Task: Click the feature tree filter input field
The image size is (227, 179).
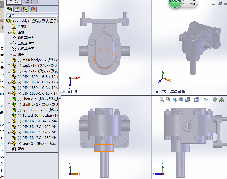Action: 32,15
